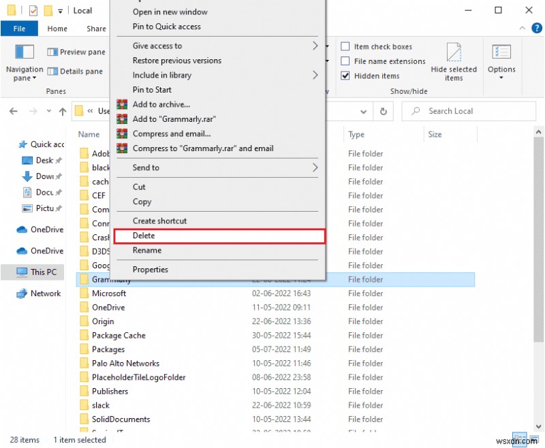The height and width of the screenshot is (448, 545).
Task: Click the refresh button in address bar
Action: click(x=384, y=111)
